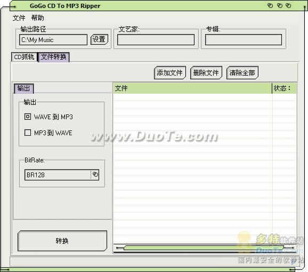The height and width of the screenshot is (272, 308).
Task: Switch to the 文件转换 tab
Action: pyautogui.click(x=53, y=57)
